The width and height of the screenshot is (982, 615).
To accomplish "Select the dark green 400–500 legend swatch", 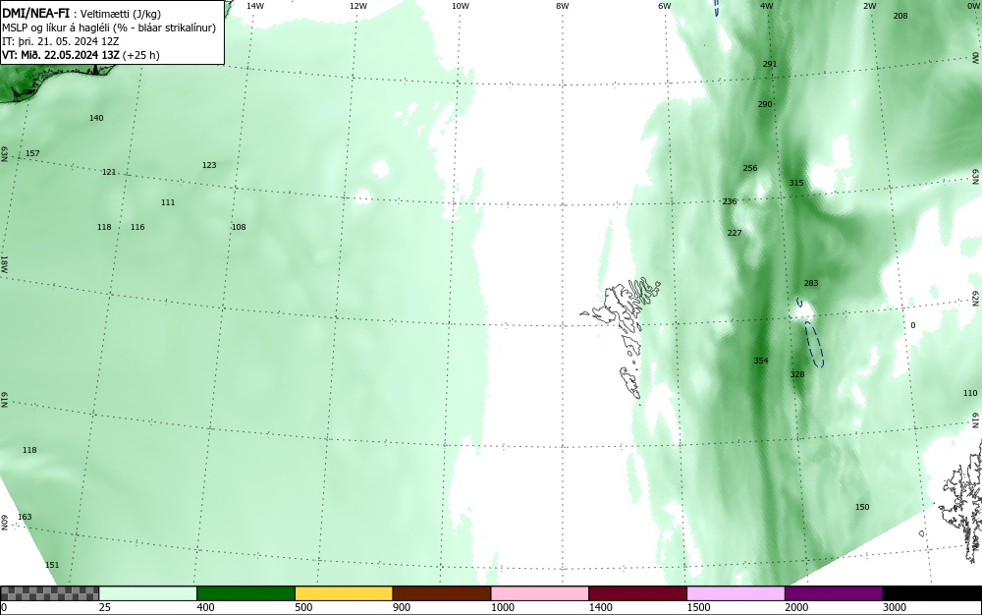I will pyautogui.click(x=245, y=593).
